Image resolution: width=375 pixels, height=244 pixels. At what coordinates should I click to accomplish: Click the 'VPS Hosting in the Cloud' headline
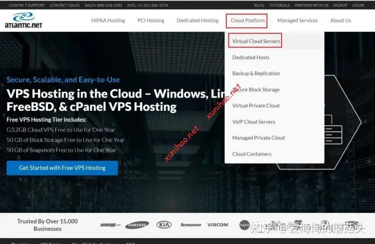pyautogui.click(x=115, y=100)
